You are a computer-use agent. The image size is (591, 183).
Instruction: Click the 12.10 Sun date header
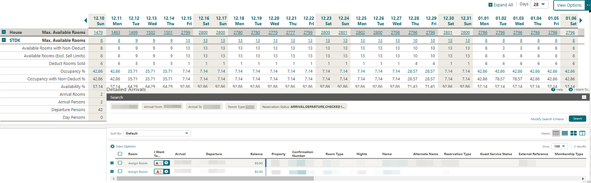[99, 20]
